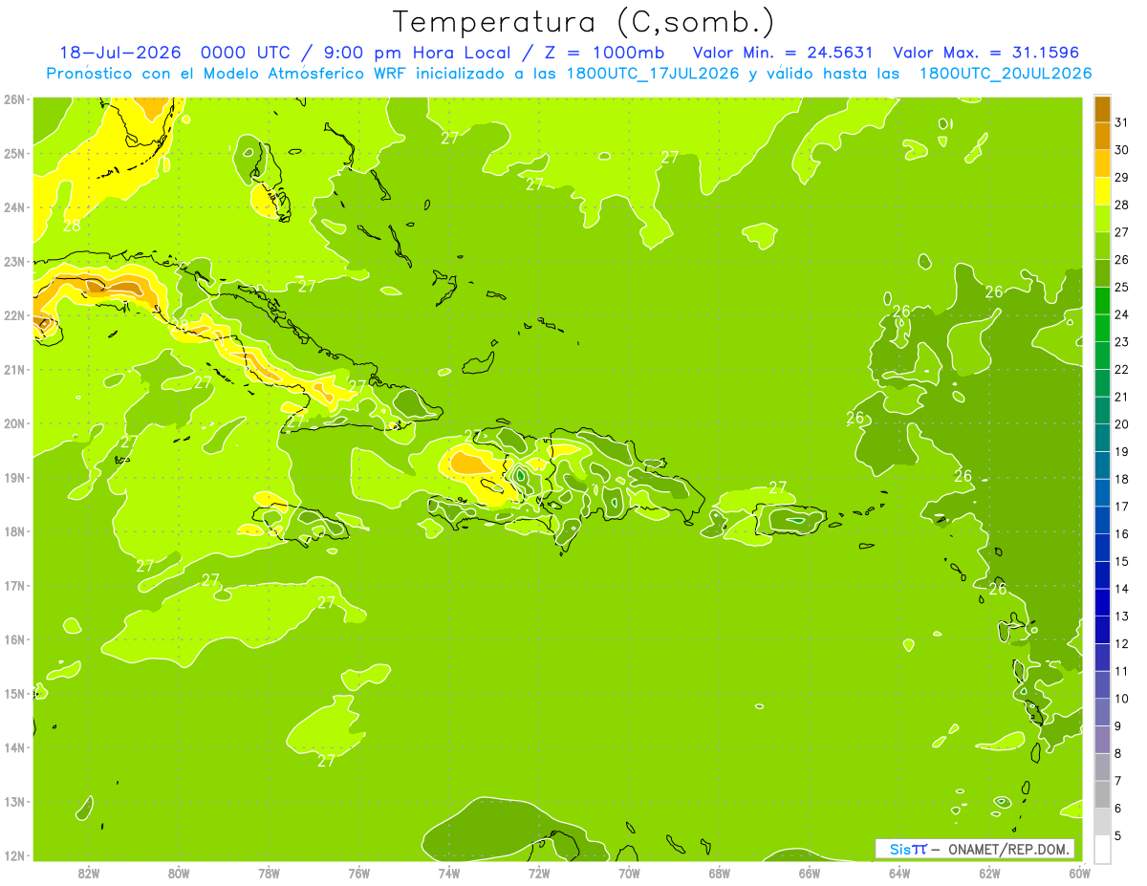
Task: Click the colorbar legend's '20' label
Action: pos(1121,424)
